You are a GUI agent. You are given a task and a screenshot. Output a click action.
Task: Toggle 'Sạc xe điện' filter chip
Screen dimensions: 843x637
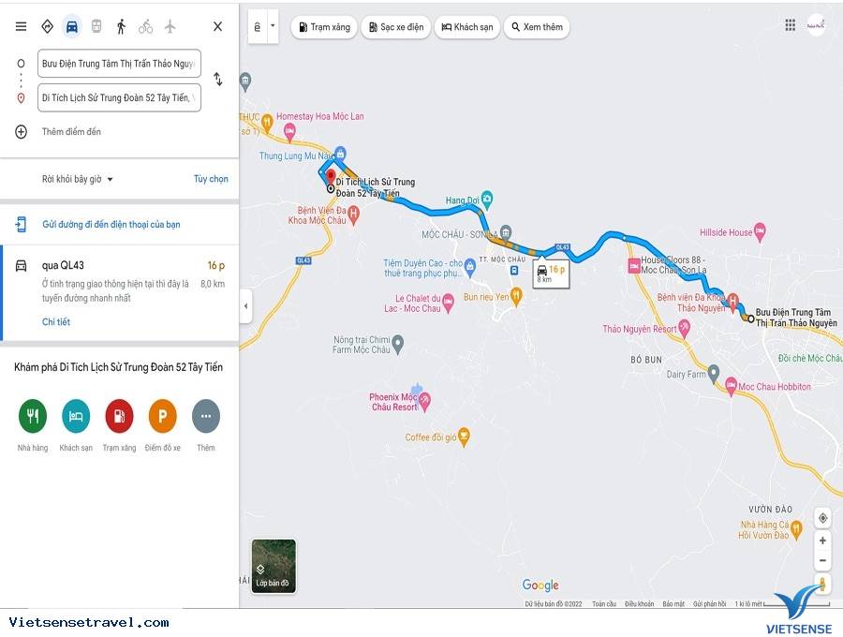tap(396, 27)
